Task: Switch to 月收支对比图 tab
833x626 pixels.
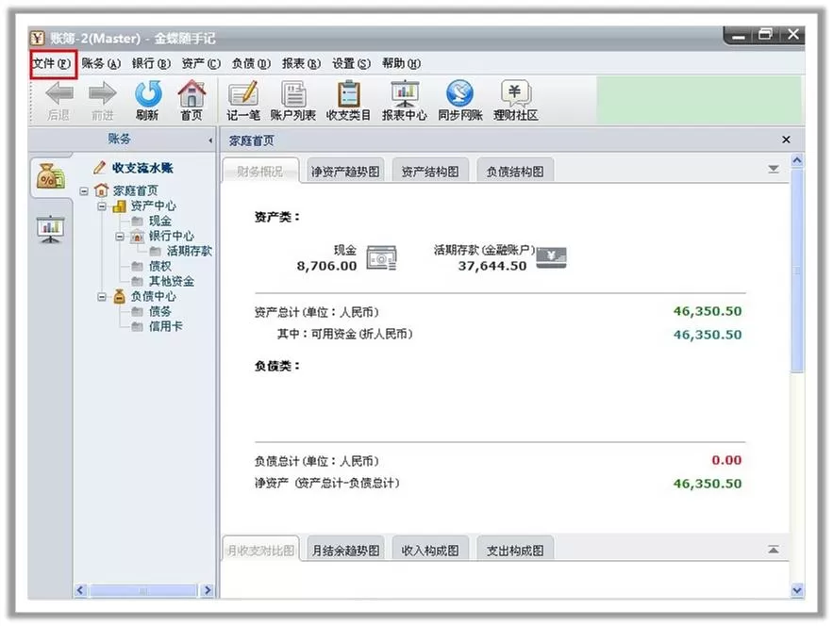Action: tap(261, 550)
